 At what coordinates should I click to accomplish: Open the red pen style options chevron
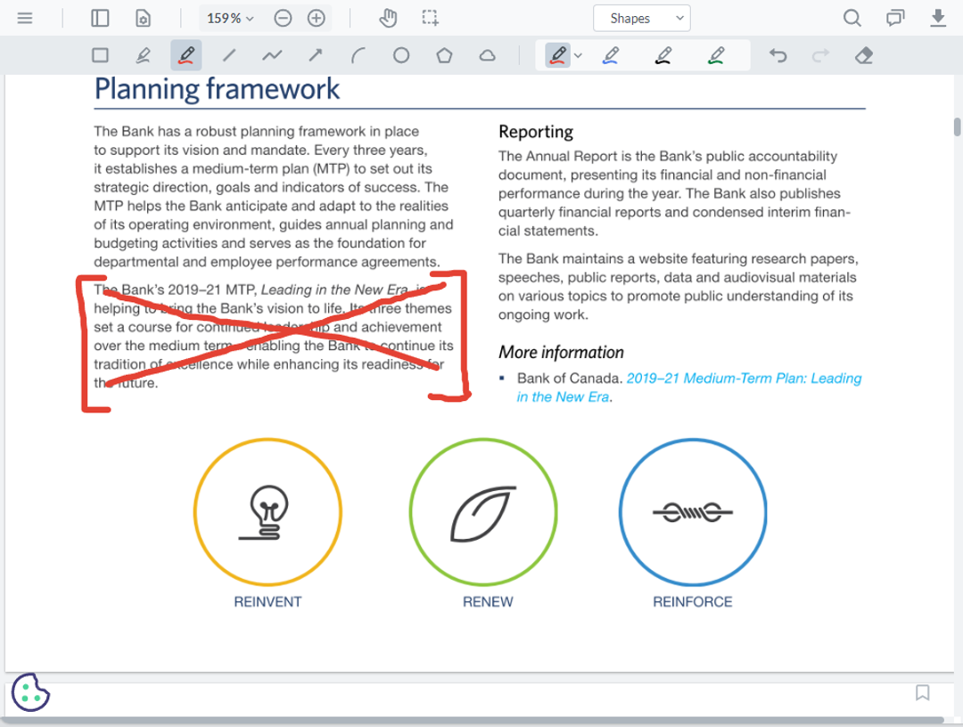(x=577, y=54)
